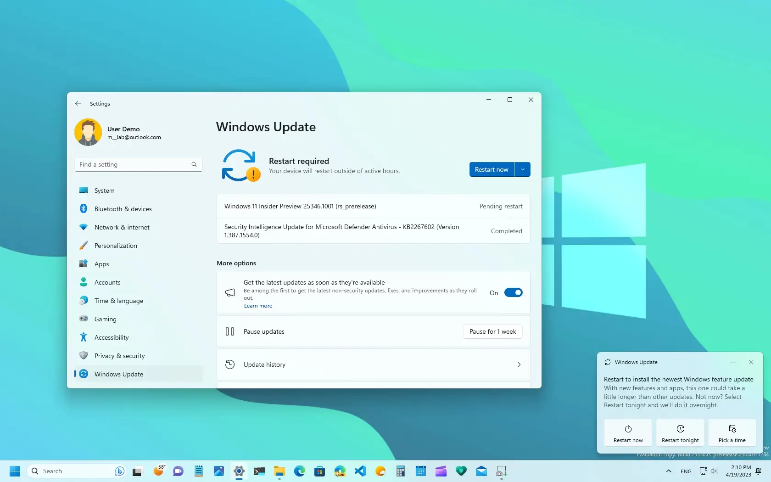Toggle off Get the latest updates switch

[513, 292]
